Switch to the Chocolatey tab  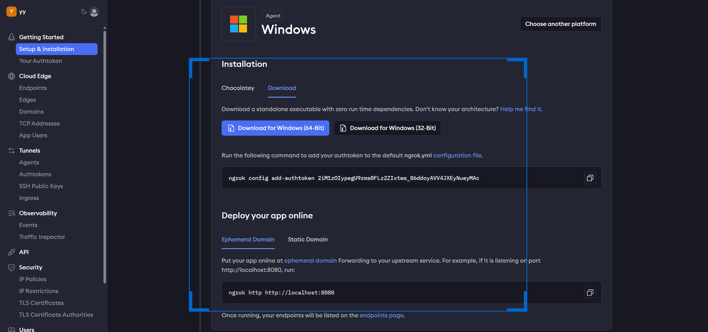(238, 88)
